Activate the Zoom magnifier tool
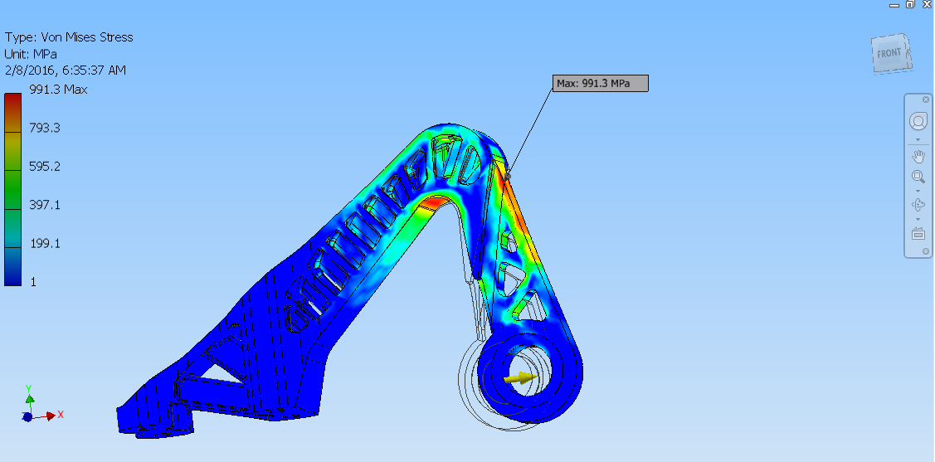Screen dimensions: 935x462 point(918,177)
